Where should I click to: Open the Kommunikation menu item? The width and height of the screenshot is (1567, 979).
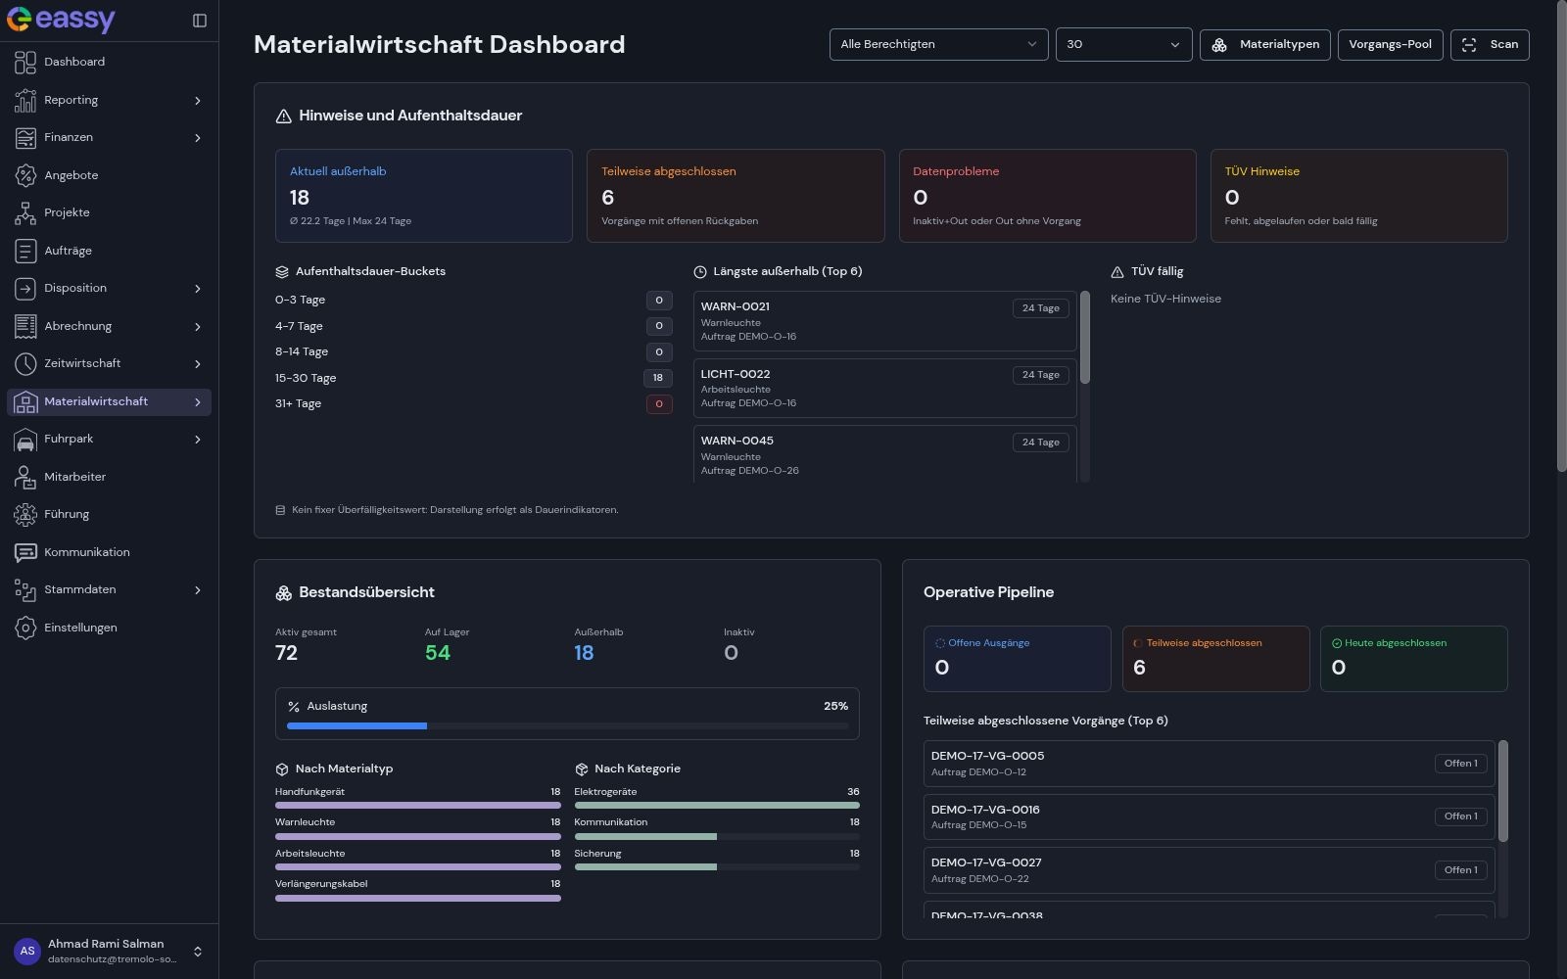point(109,552)
